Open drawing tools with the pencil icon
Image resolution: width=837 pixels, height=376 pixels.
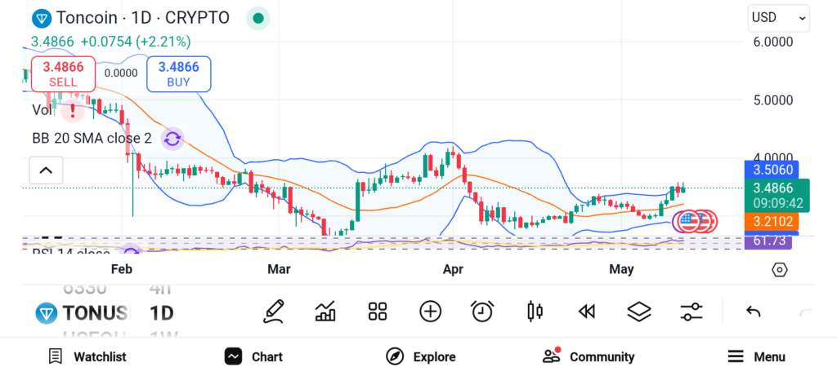point(274,311)
